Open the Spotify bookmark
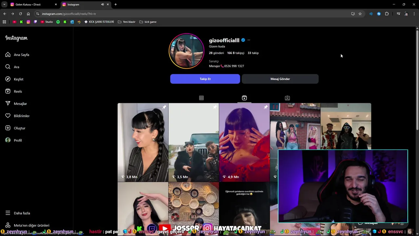The image size is (419, 236). pos(58,22)
